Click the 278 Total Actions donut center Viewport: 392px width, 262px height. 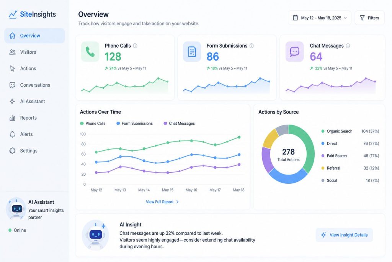pyautogui.click(x=288, y=155)
